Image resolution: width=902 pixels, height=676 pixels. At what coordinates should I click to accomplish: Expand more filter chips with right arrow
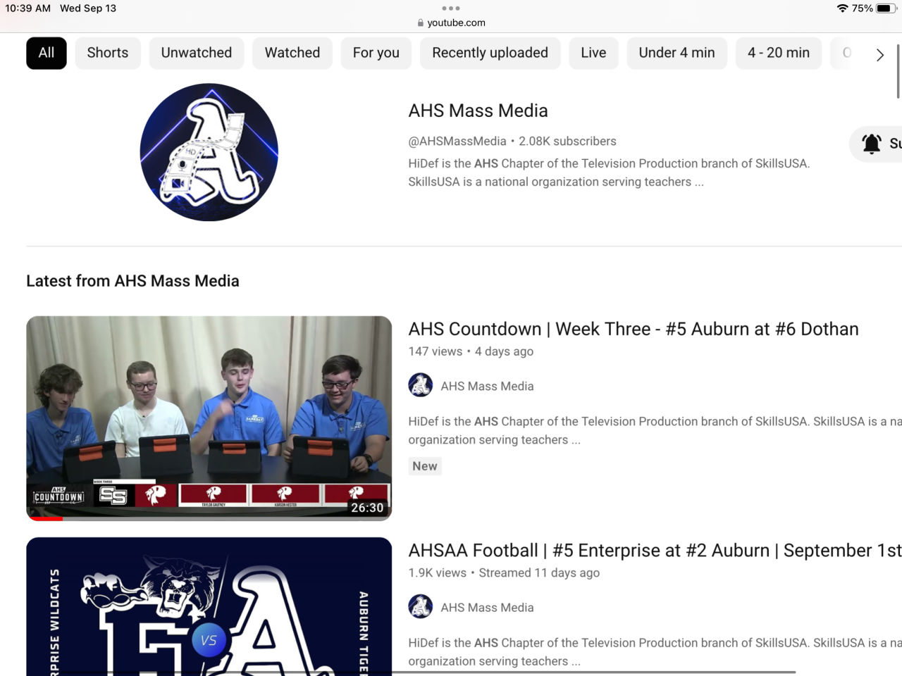pyautogui.click(x=879, y=55)
